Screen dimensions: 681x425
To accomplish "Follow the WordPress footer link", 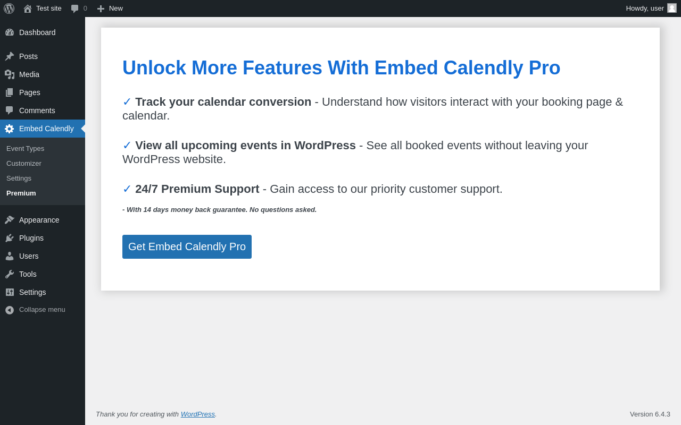I will [x=197, y=414].
